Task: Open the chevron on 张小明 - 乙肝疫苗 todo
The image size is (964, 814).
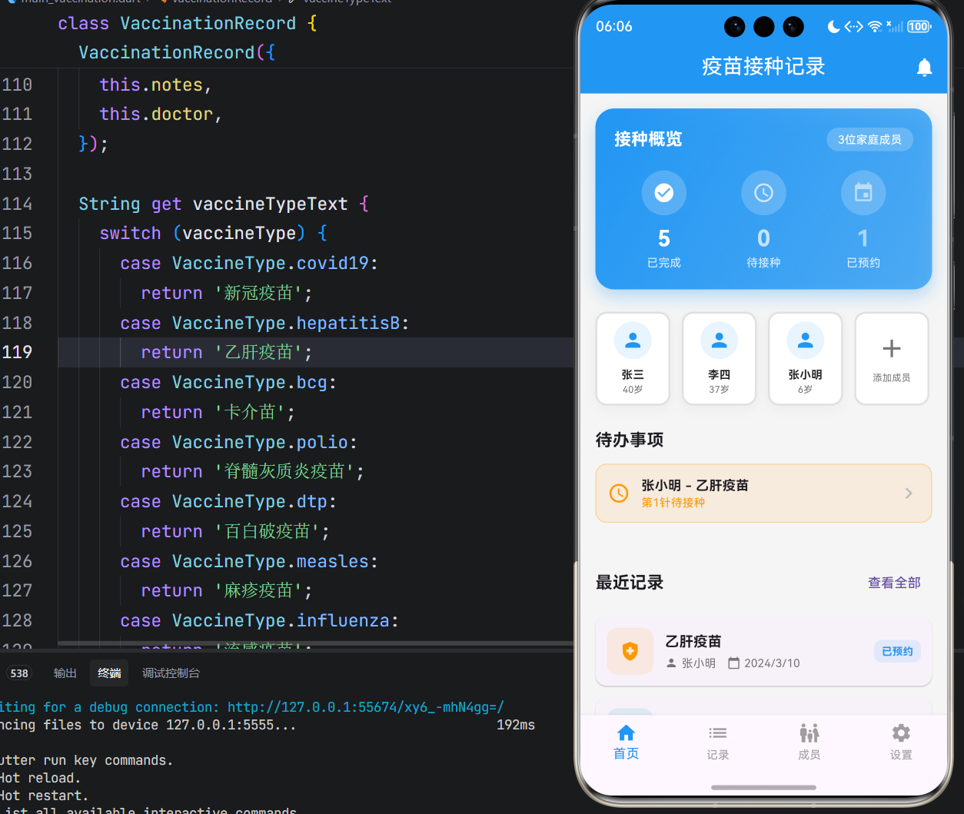Action: coord(909,493)
